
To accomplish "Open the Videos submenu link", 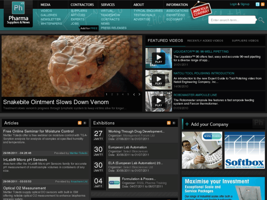I will (x=46, y=11).
